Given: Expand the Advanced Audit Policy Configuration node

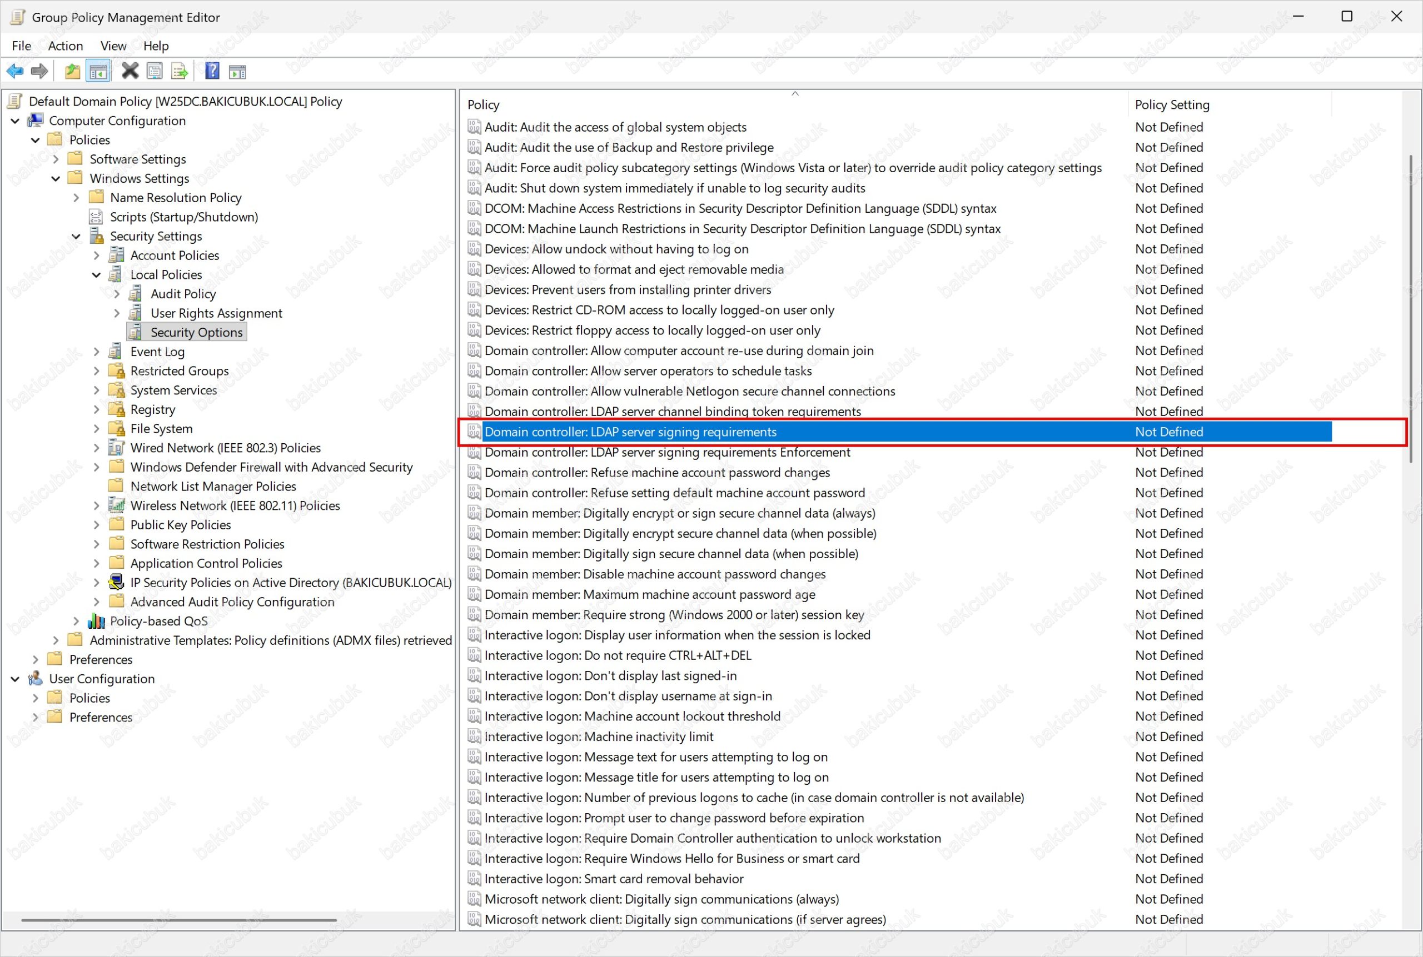Looking at the screenshot, I should pos(97,602).
